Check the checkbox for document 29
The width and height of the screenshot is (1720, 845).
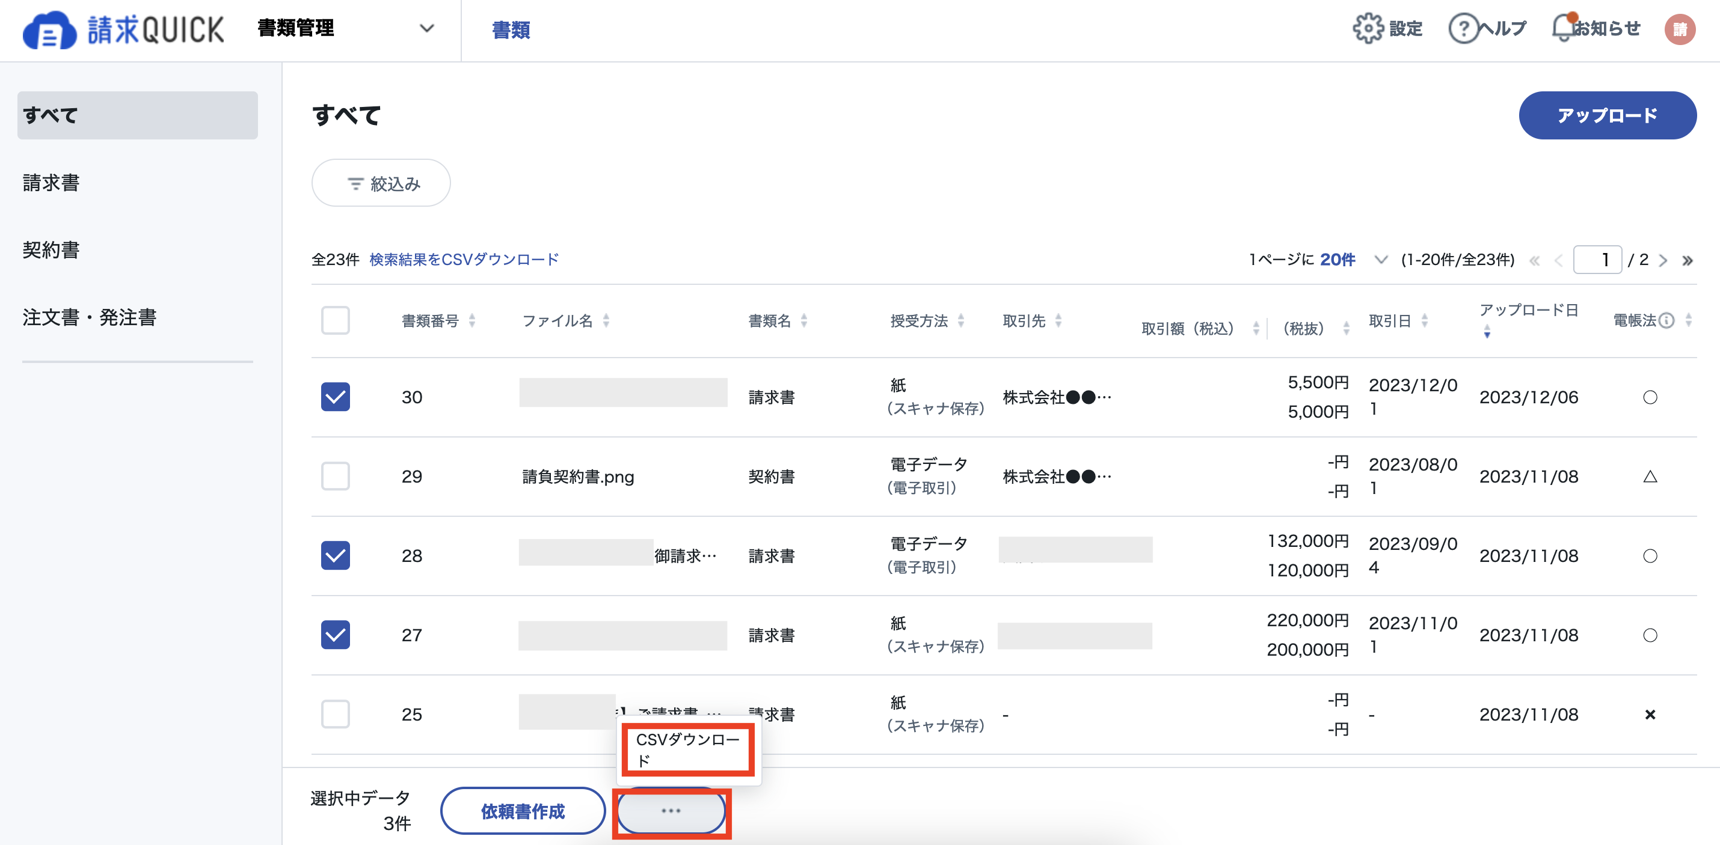point(335,477)
